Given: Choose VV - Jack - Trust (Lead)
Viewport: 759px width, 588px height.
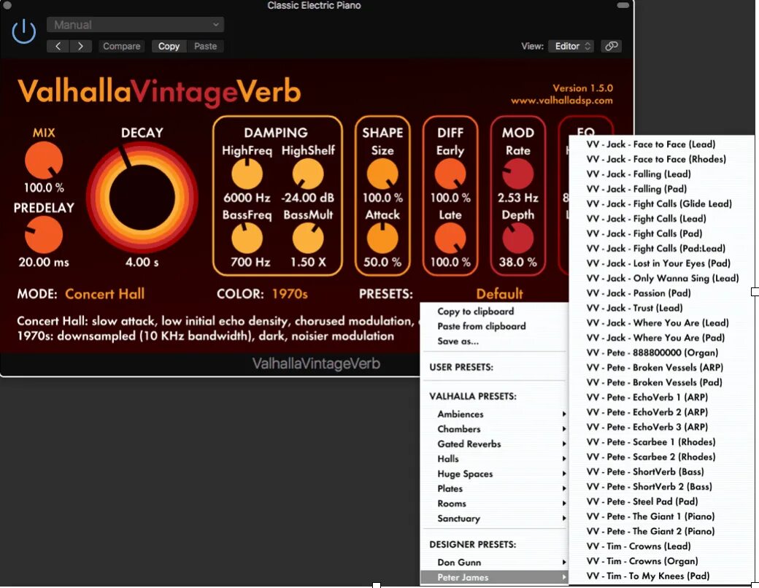Looking at the screenshot, I should click(662, 308).
